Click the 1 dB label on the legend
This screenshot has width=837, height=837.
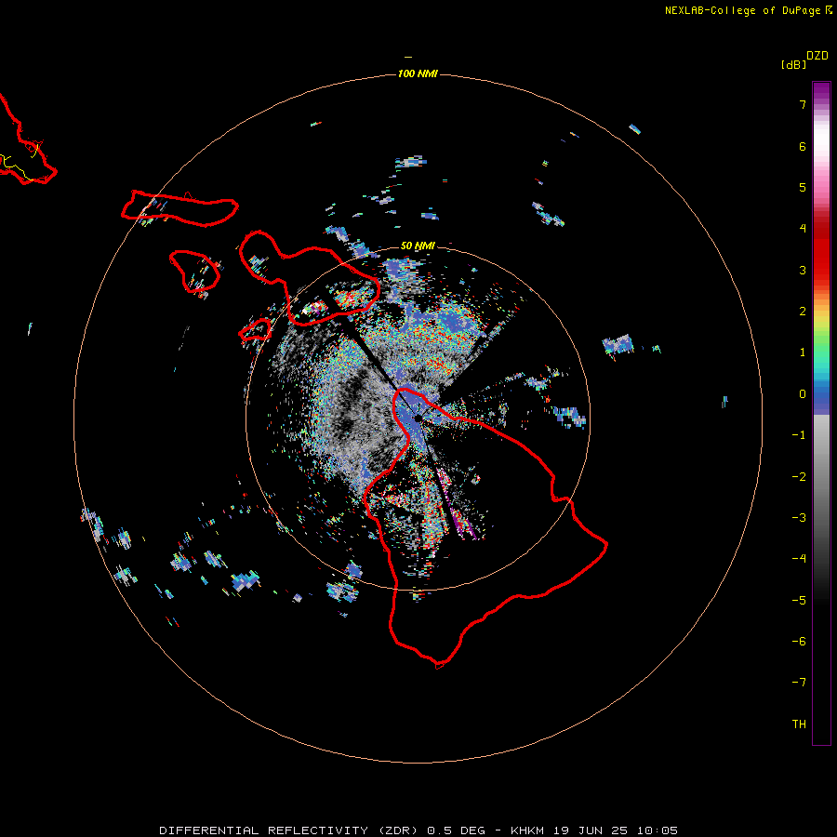click(803, 352)
